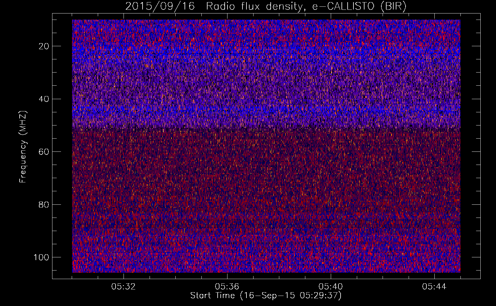Click the 05:32 time tick label
Screen dimensions: 496x306
[124, 287]
